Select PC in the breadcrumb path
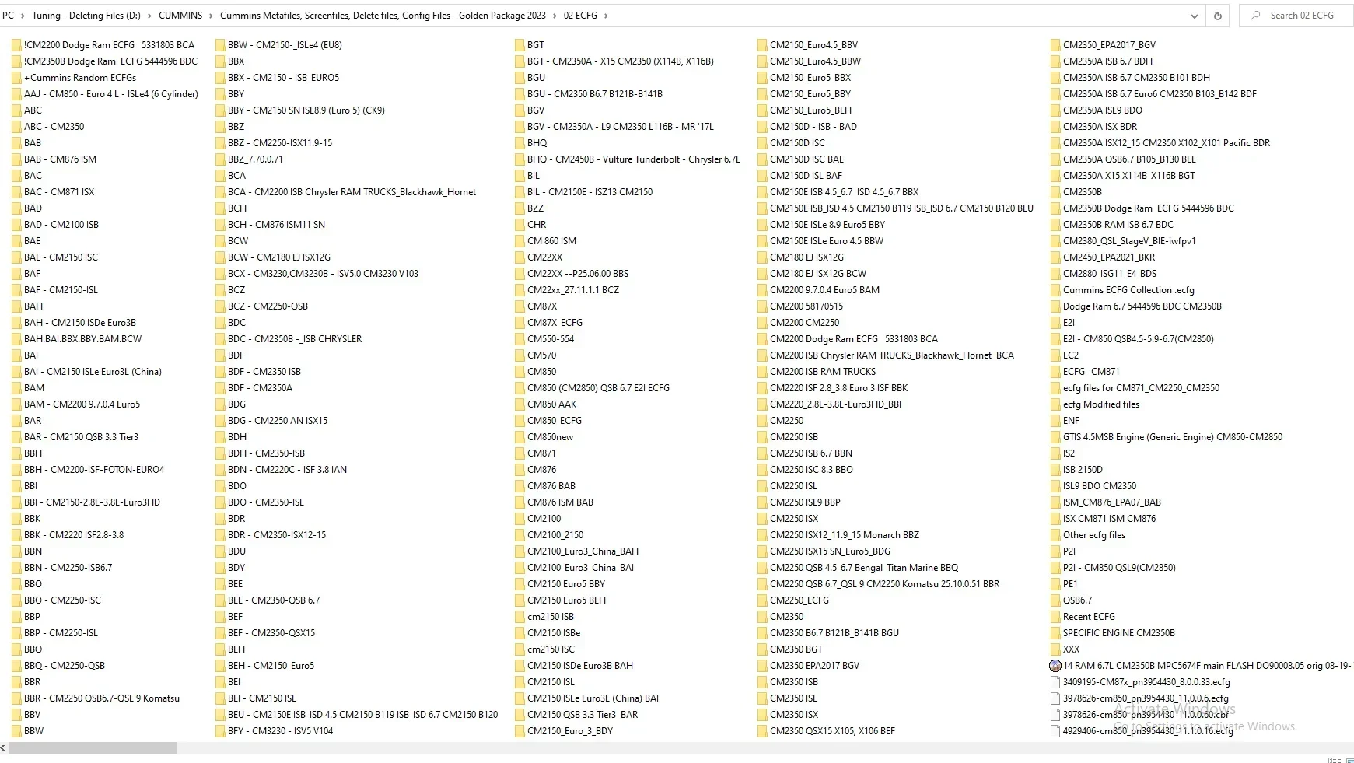 (7, 15)
